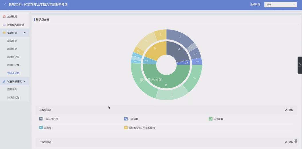
Task: Click the inner A2 slice of the donut chart
Action: click(x=184, y=63)
